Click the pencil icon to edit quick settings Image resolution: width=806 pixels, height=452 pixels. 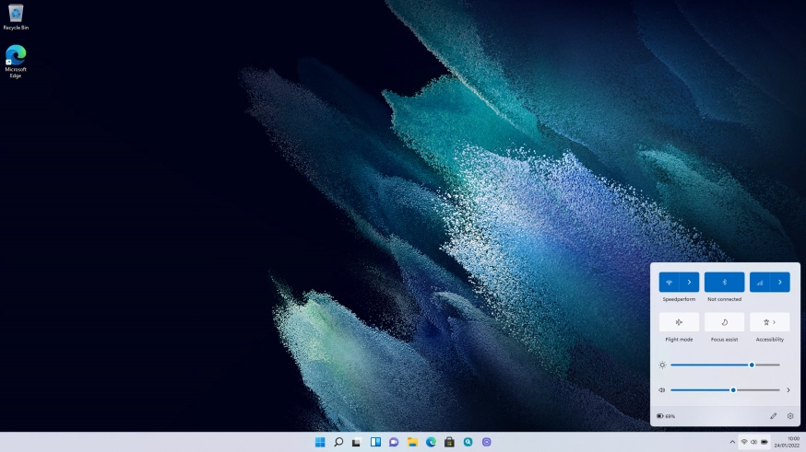[x=774, y=416]
